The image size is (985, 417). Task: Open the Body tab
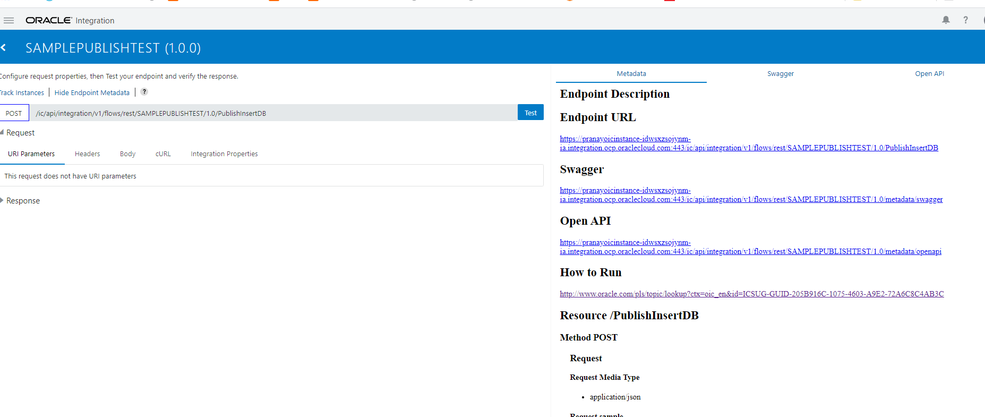[127, 154]
